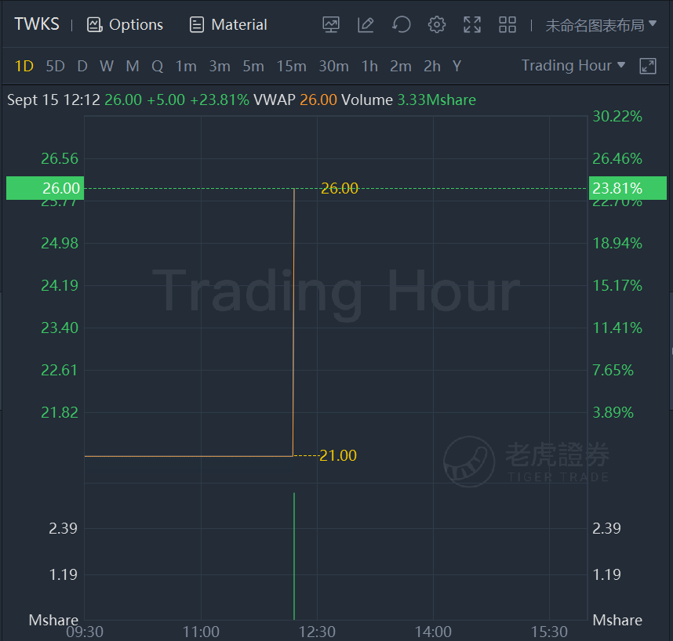The image size is (673, 641).
Task: Click the +5.00 price change value
Action: coord(166,100)
